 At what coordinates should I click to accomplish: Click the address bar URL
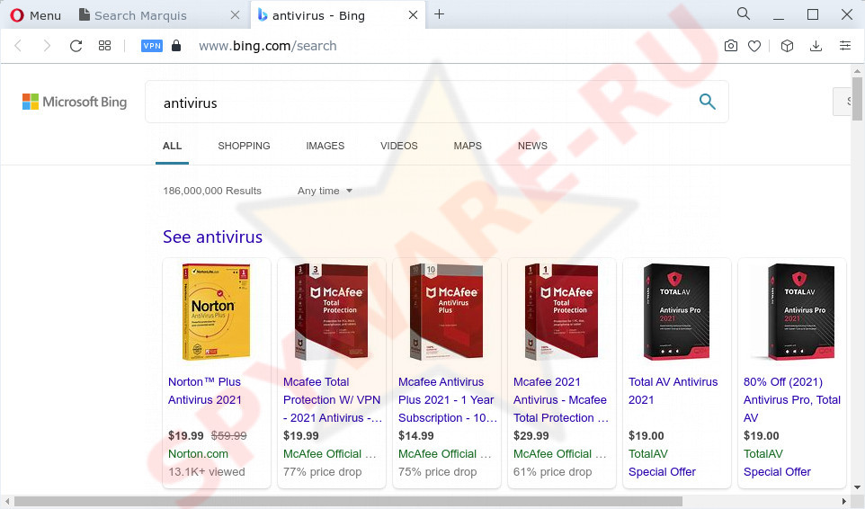click(x=268, y=46)
